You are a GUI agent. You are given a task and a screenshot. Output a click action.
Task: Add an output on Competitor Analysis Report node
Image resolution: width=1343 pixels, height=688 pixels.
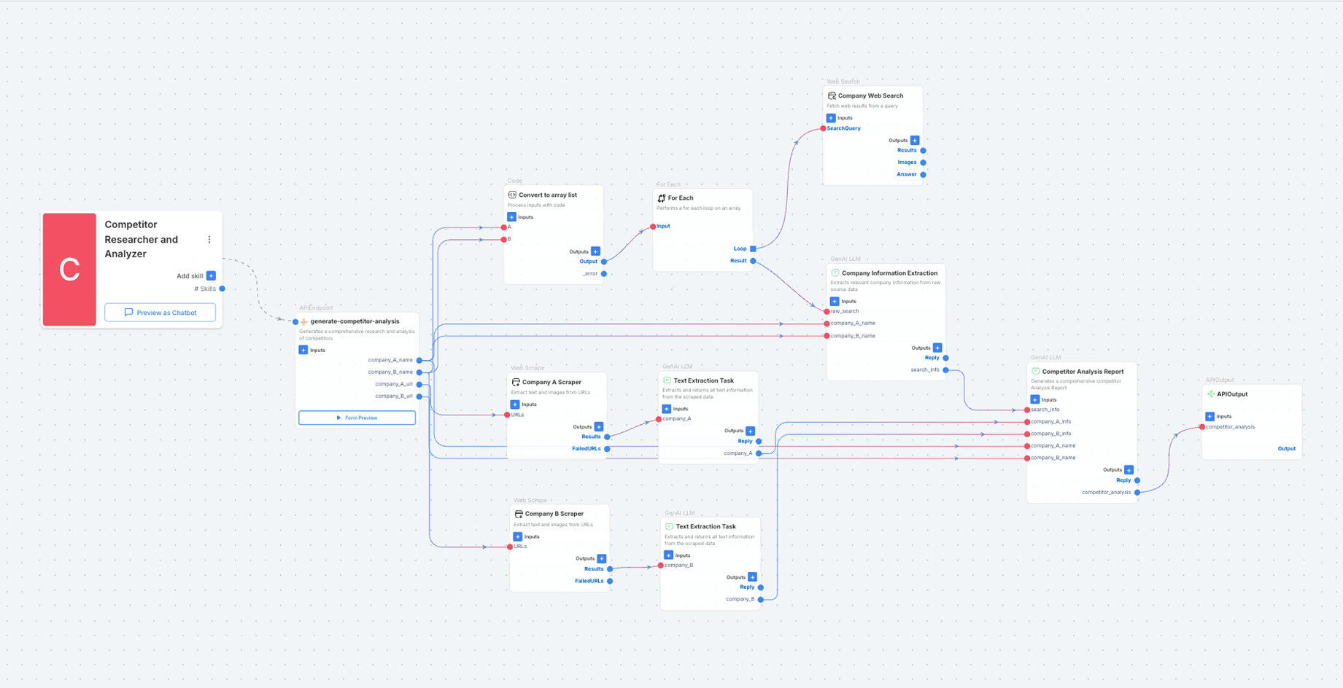1129,469
